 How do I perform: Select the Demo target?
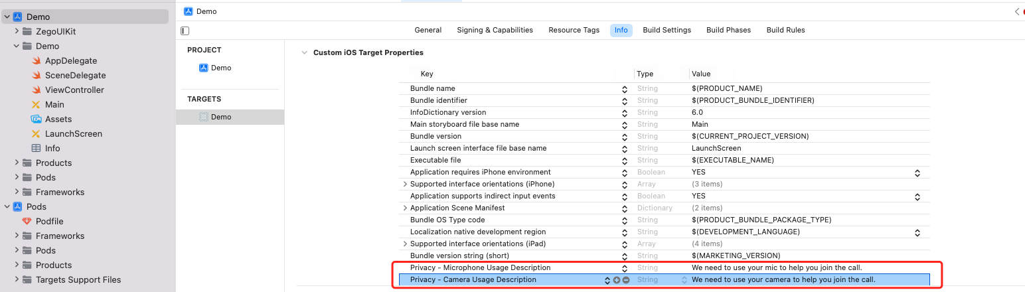pos(221,117)
